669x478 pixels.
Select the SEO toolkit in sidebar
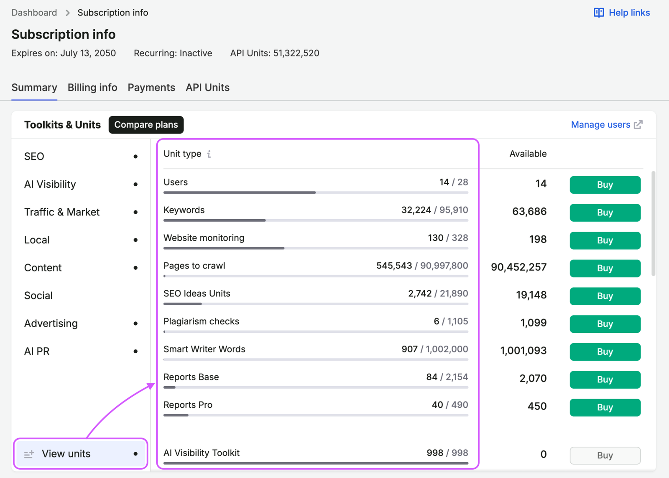tap(81, 157)
